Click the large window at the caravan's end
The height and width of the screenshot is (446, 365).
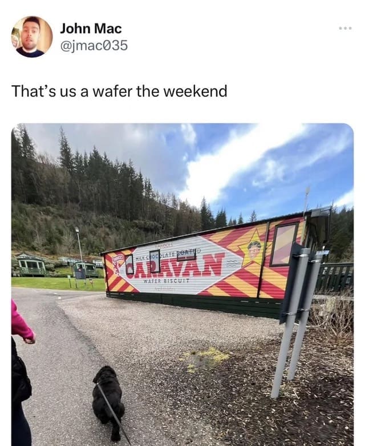(284, 244)
